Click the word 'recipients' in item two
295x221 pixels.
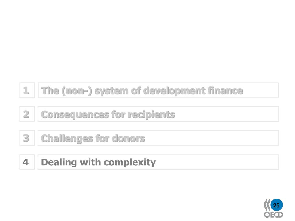click(x=152, y=115)
